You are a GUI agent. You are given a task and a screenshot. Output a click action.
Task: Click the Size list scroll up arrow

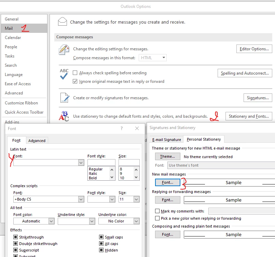pos(136,170)
